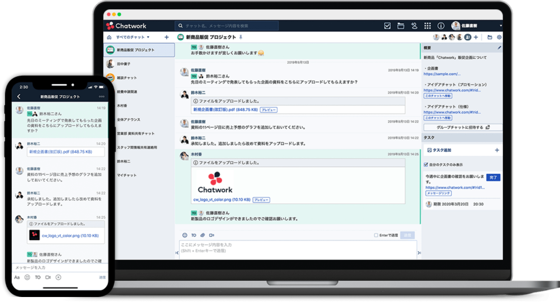Enable the Enterで送信 checkbox

coord(376,235)
